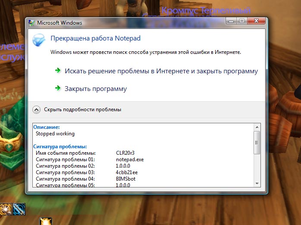Click Скрыть подробности проблемы label
Viewport: 301px width, 225px height.
[82, 109]
